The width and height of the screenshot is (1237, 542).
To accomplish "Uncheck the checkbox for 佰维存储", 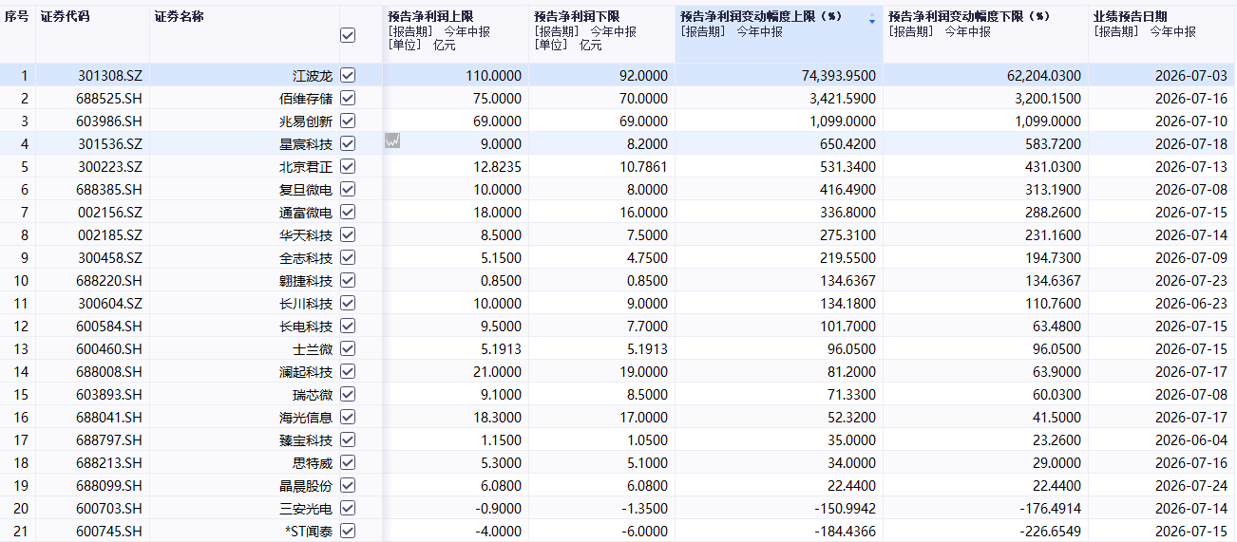I will coord(348,98).
